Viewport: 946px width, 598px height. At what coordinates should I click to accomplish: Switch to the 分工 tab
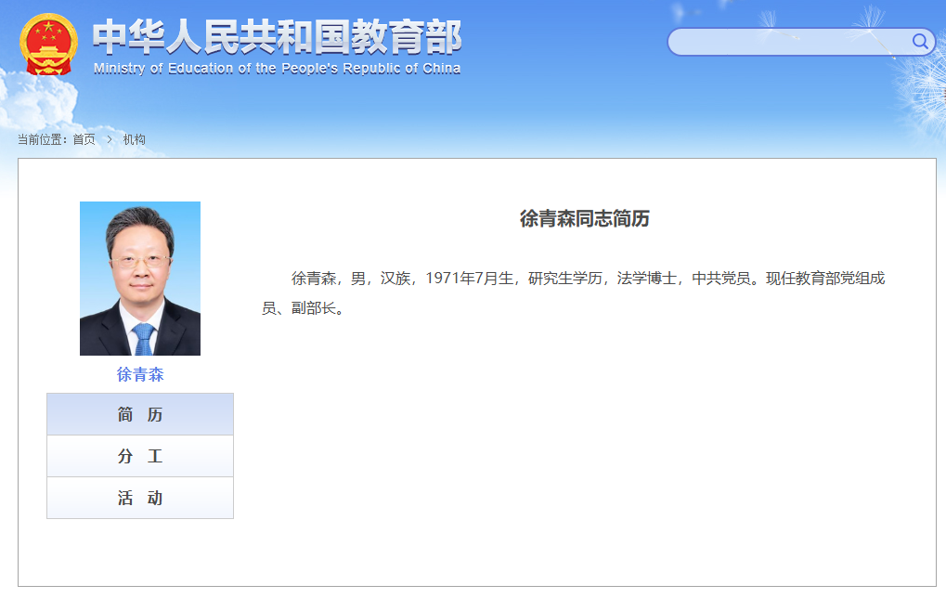pyautogui.click(x=140, y=456)
